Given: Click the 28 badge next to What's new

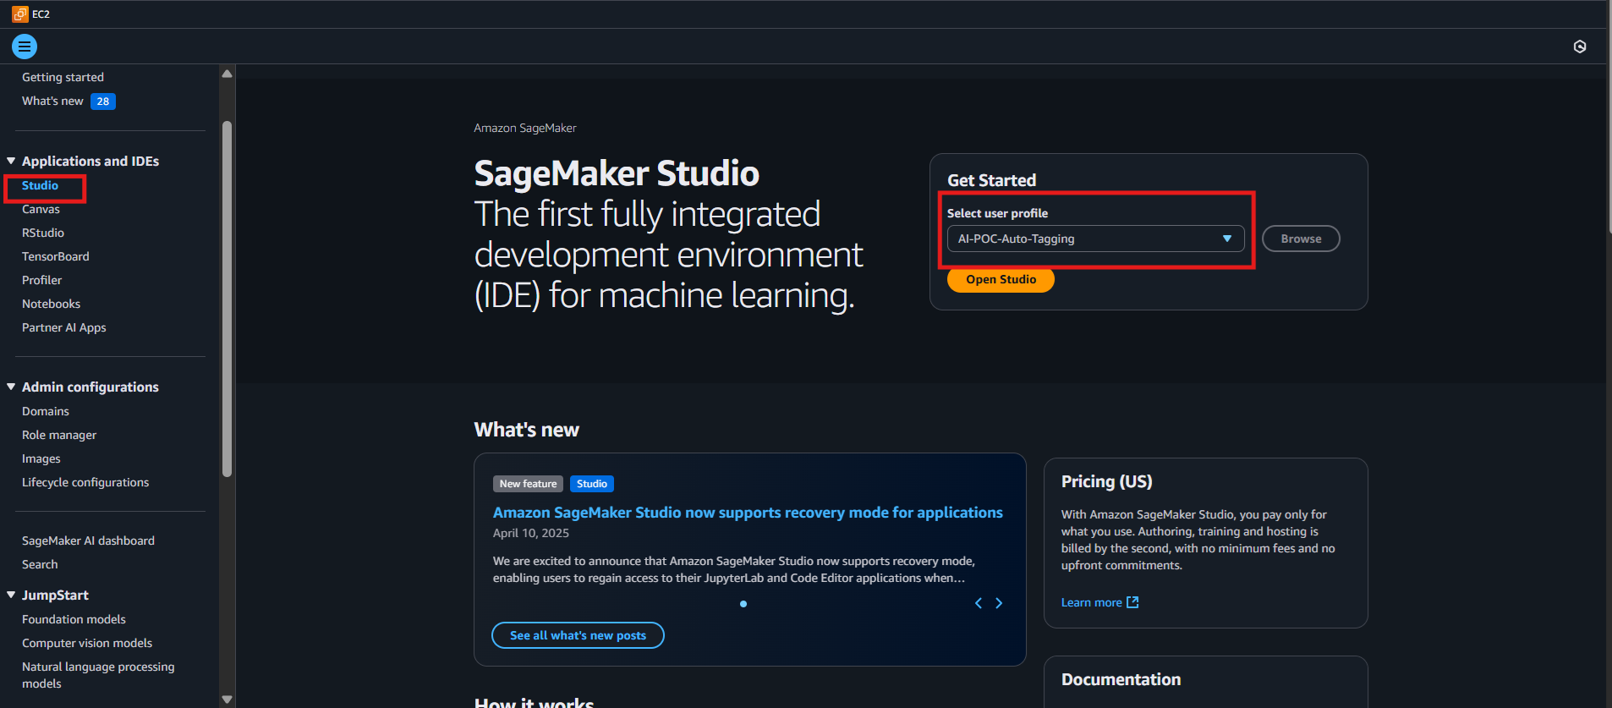Looking at the screenshot, I should point(103,102).
